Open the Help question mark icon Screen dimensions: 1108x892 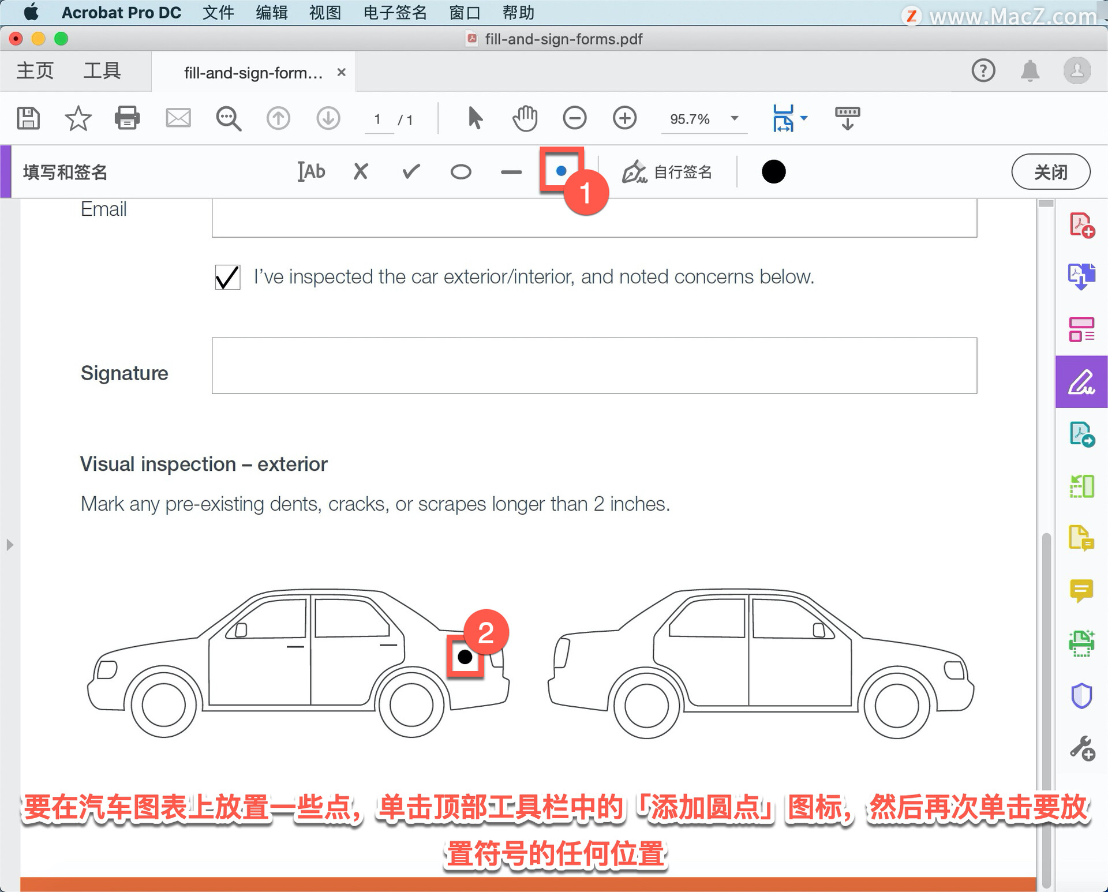point(983,70)
